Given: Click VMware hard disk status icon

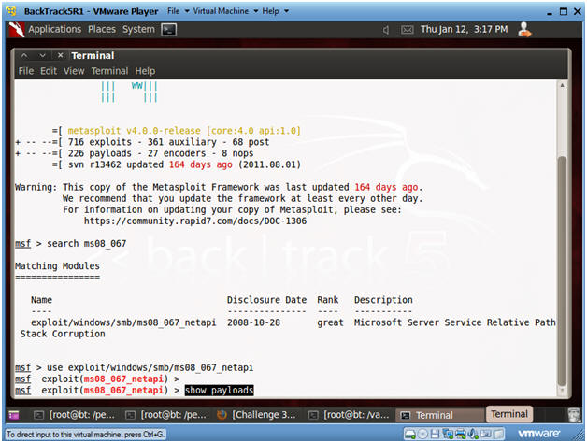Looking at the screenshot, I should click(x=410, y=434).
